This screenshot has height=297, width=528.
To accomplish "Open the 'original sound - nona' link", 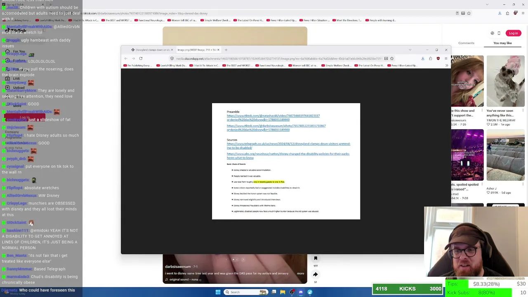I will point(184,280).
